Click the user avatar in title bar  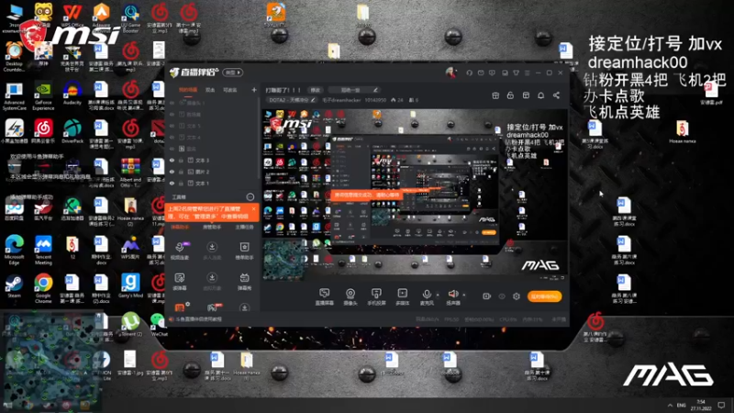coord(450,73)
